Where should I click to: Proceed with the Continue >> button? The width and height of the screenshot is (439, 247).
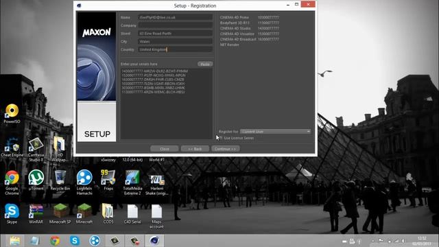pos(226,149)
